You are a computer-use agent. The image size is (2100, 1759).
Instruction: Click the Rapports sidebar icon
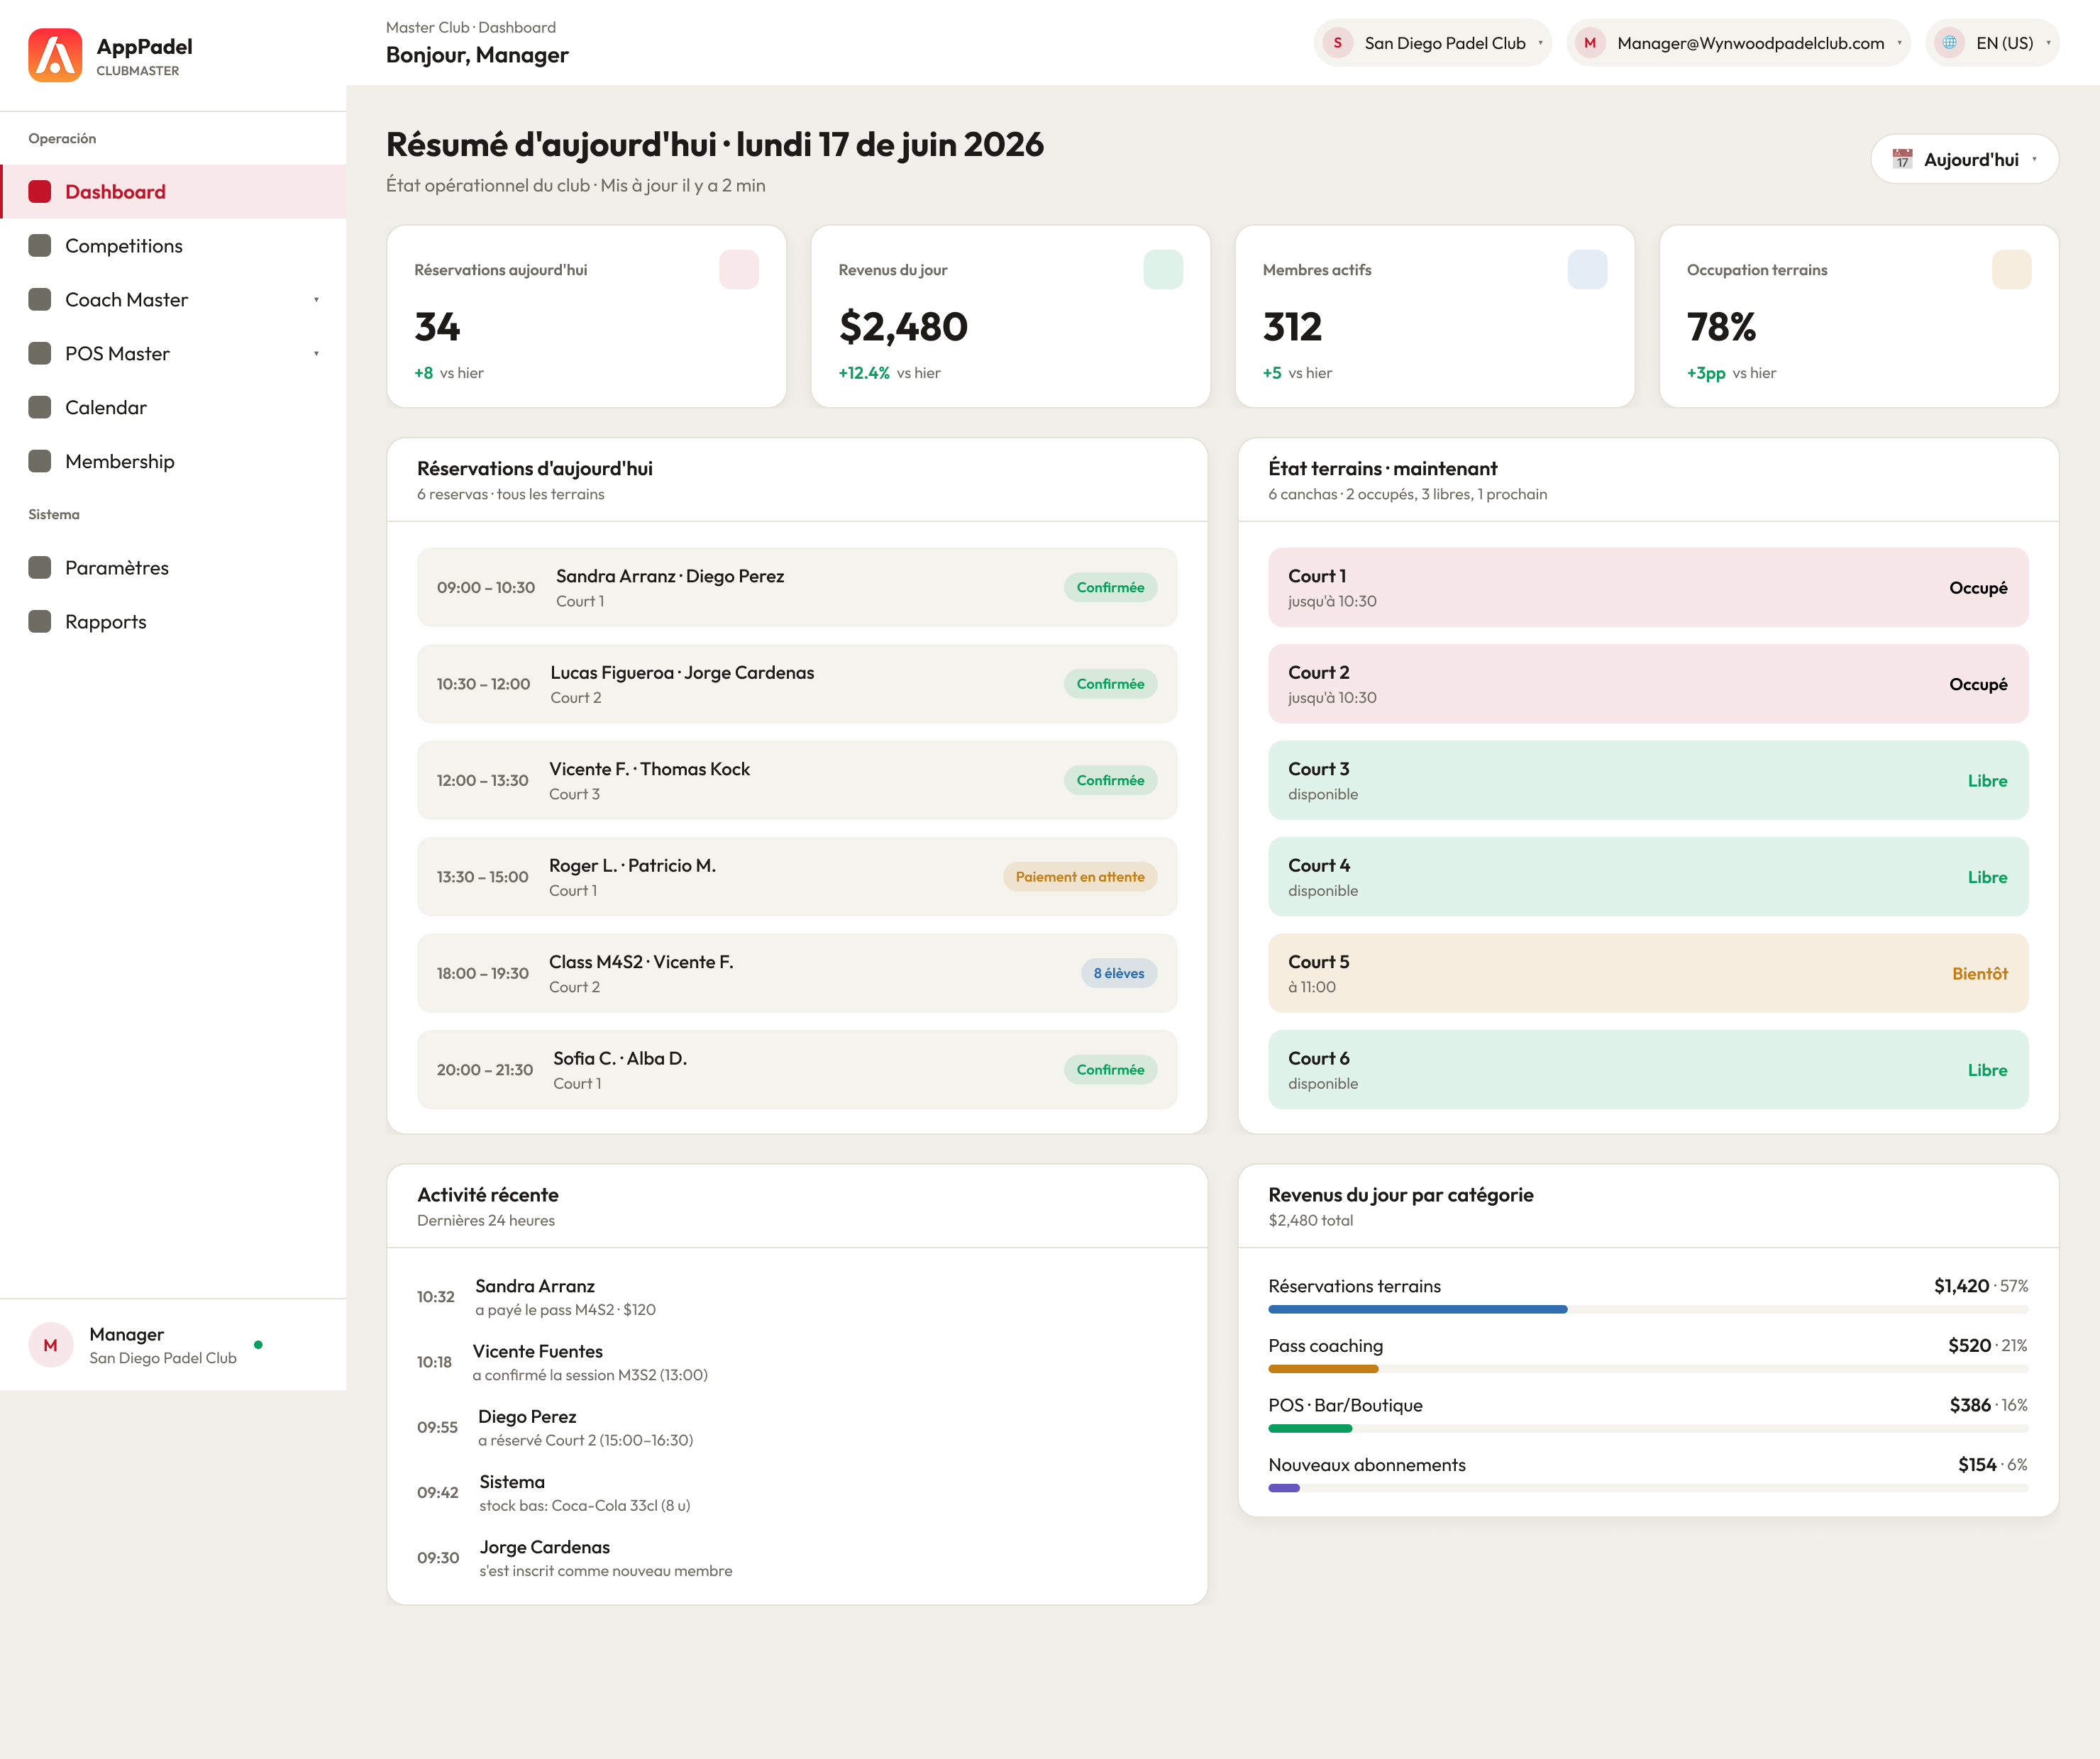pyautogui.click(x=40, y=622)
